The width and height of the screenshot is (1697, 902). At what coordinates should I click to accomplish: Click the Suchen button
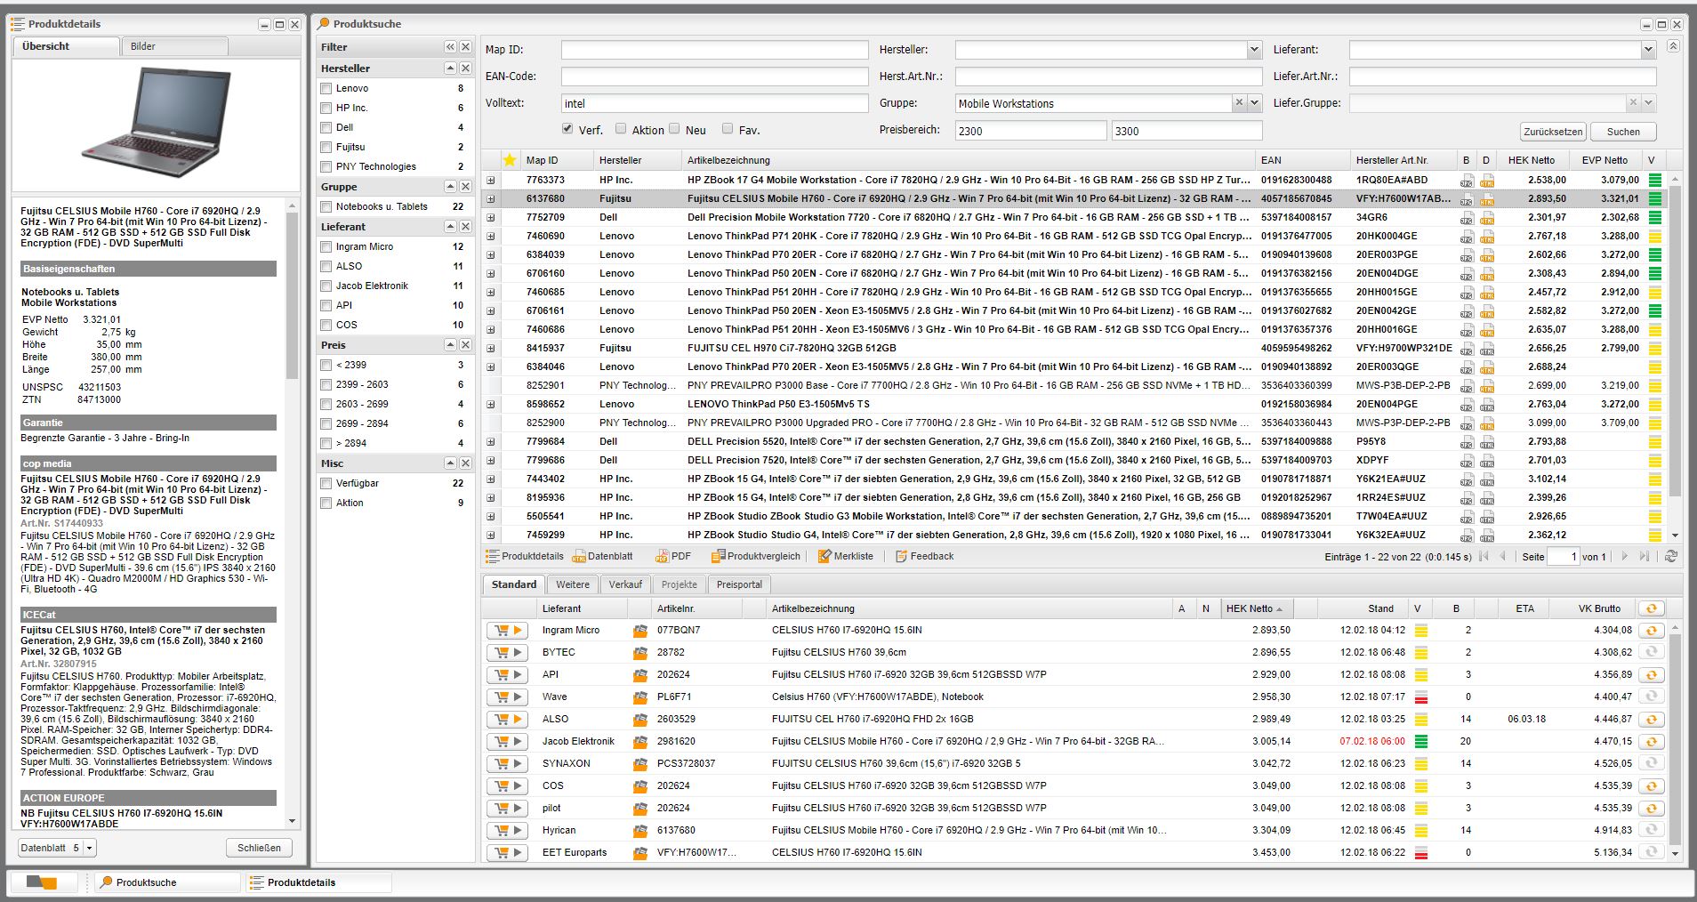(1623, 132)
